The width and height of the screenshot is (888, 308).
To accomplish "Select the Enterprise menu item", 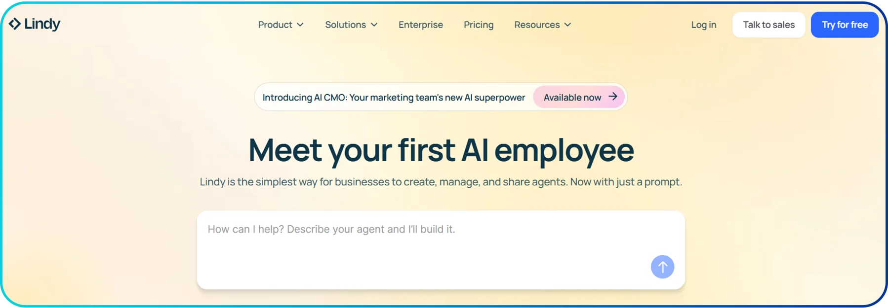I will [x=420, y=25].
